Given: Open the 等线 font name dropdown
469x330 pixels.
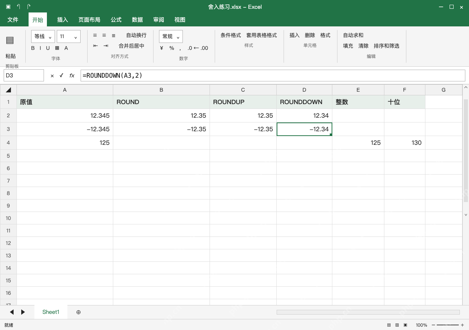Looking at the screenshot, I should (x=43, y=36).
